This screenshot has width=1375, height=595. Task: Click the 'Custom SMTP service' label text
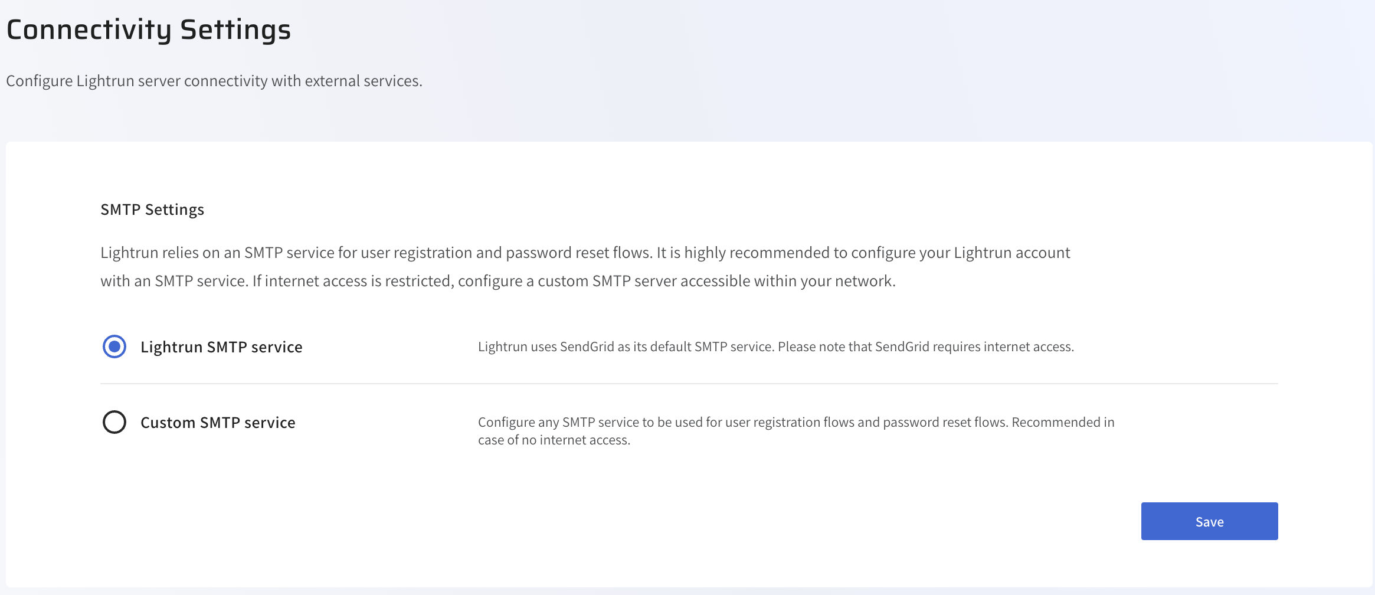tap(218, 423)
